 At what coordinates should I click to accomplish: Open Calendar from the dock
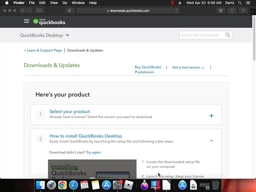[84, 185]
